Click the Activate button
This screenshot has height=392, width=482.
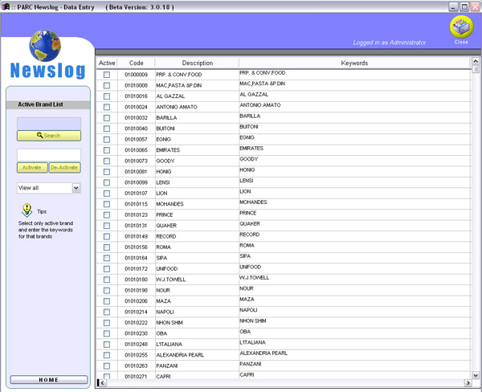(x=32, y=168)
